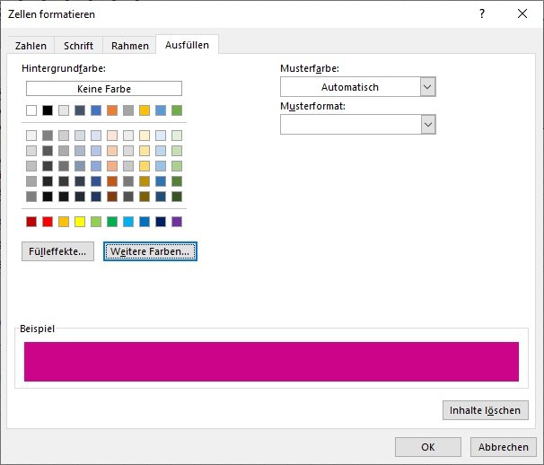Open the Fülleffekte dialog
The width and height of the screenshot is (544, 465).
tap(57, 252)
